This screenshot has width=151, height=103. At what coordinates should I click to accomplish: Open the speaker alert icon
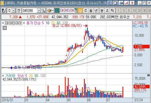click(x=49, y=10)
